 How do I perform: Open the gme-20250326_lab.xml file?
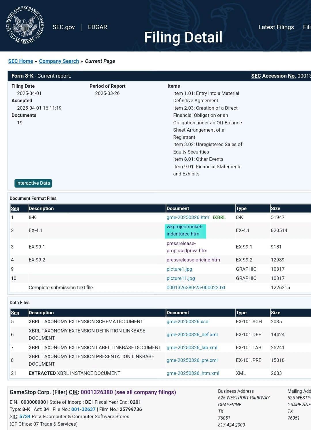pos(192,348)
